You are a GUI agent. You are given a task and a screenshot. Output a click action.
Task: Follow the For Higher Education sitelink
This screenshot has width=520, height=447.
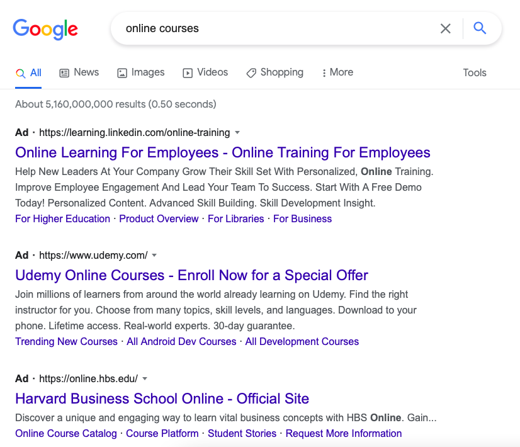coord(62,219)
